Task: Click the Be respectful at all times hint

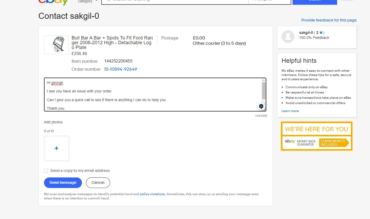Action: click(305, 92)
